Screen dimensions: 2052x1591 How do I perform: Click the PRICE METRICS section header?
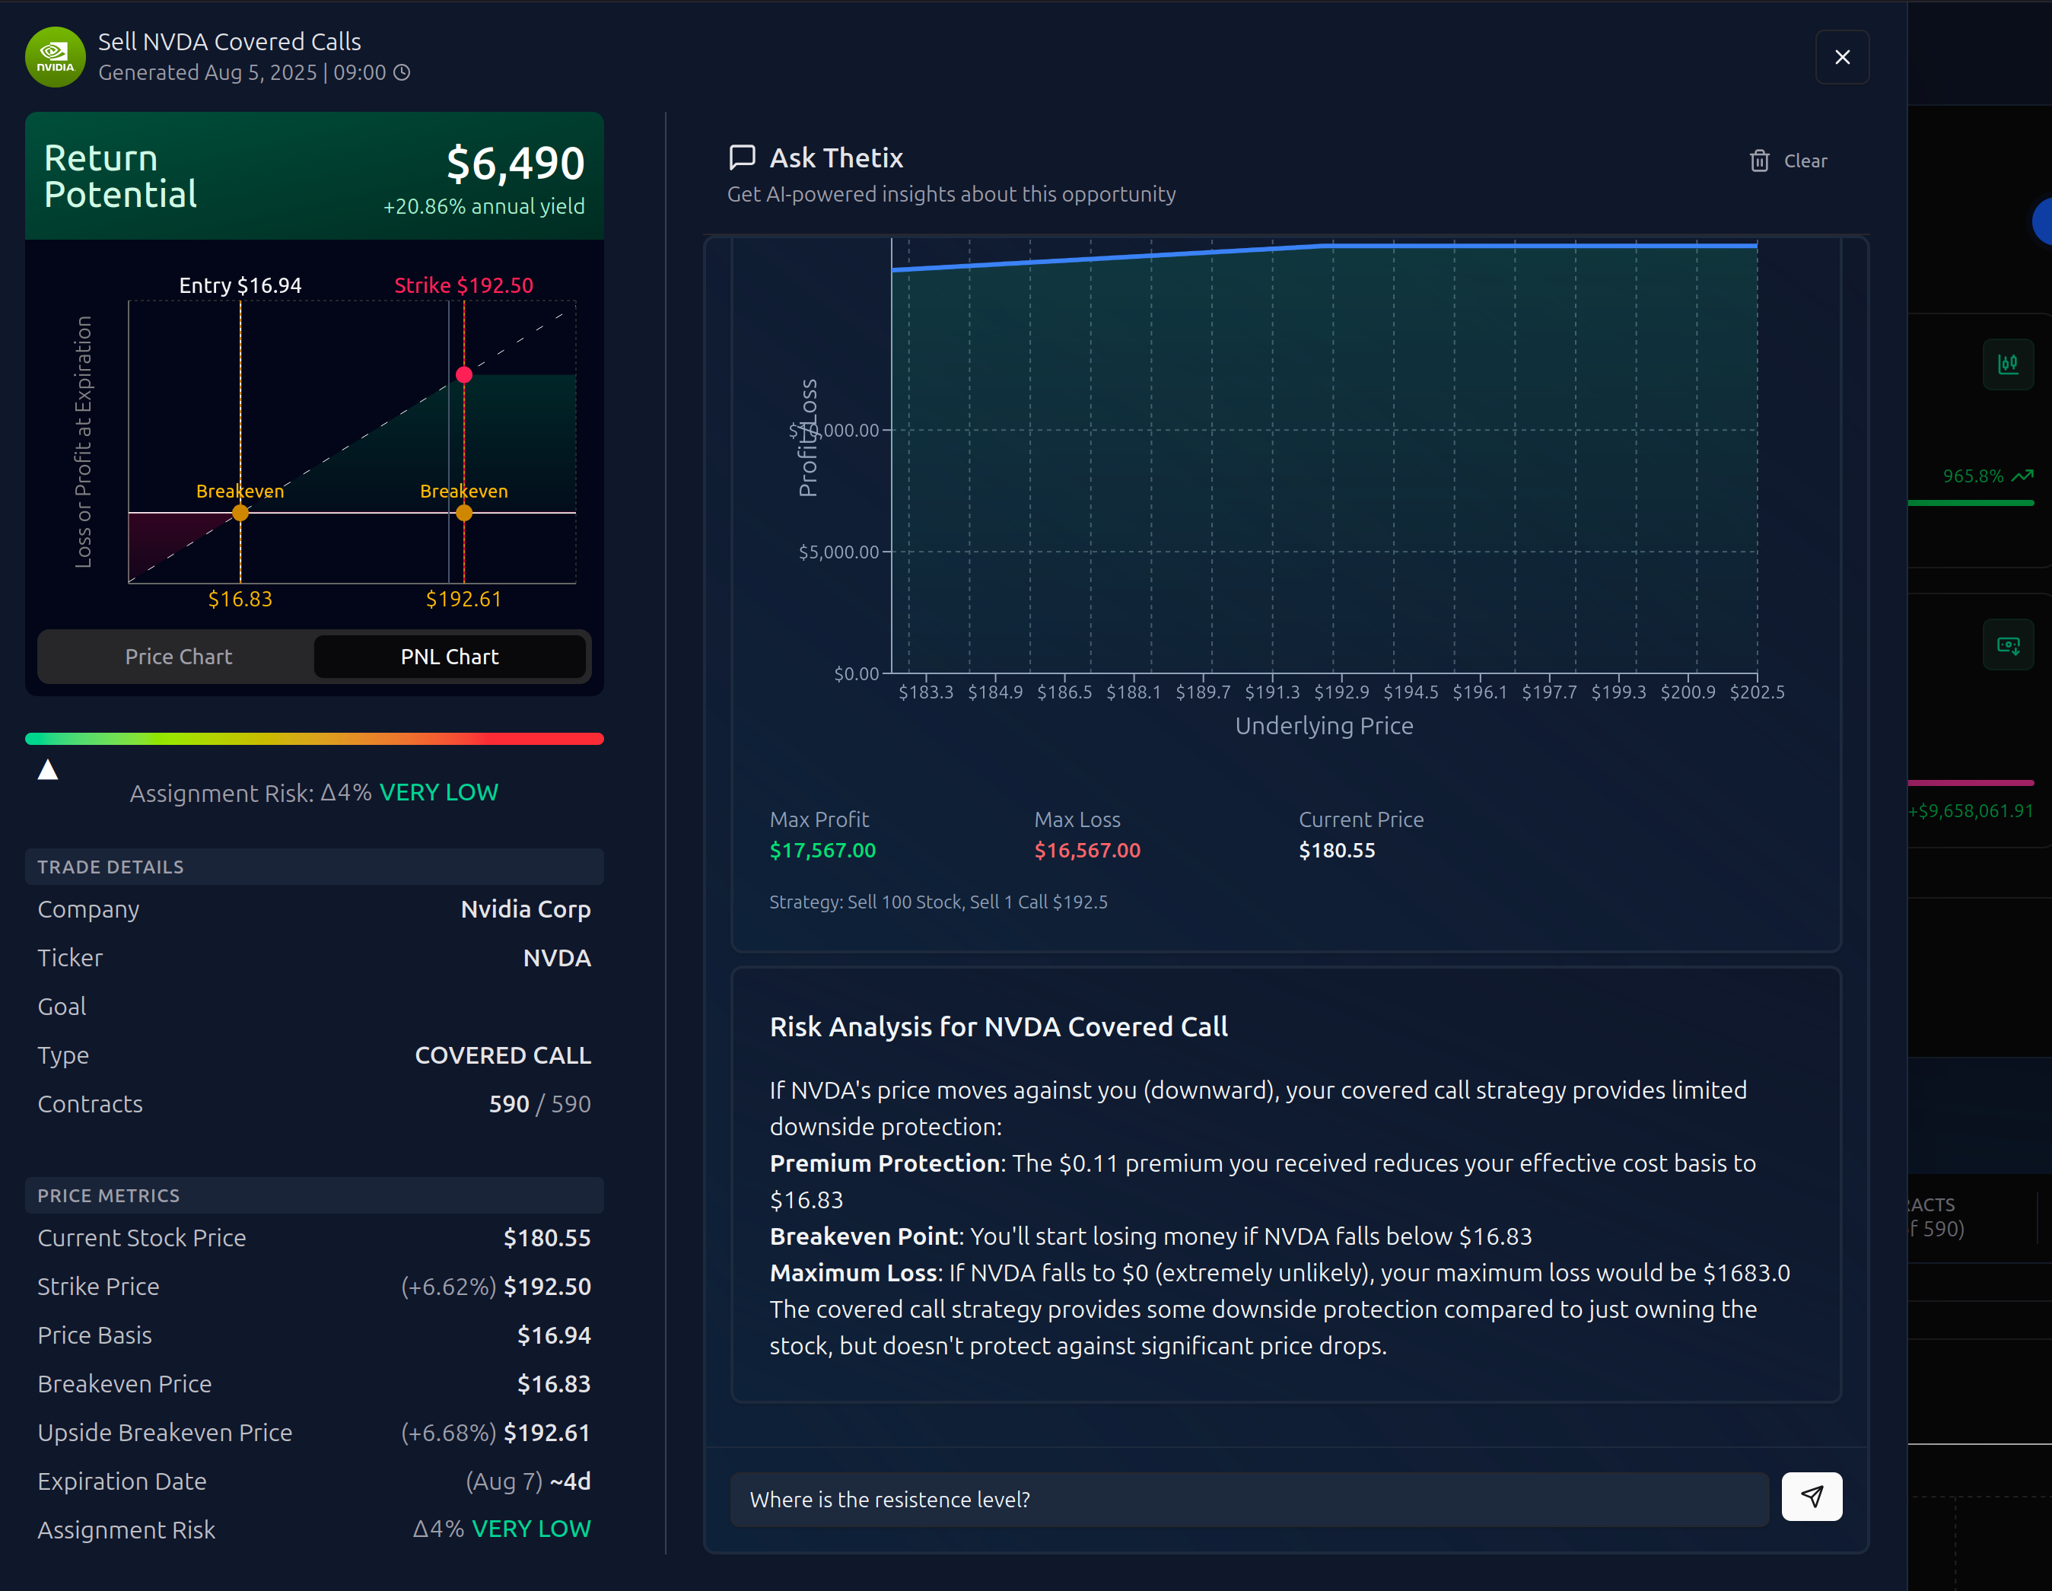pos(313,1195)
